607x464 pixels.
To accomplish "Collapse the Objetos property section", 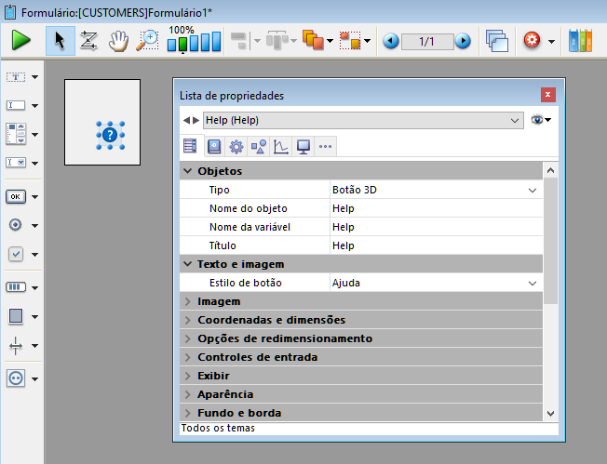I will (188, 171).
